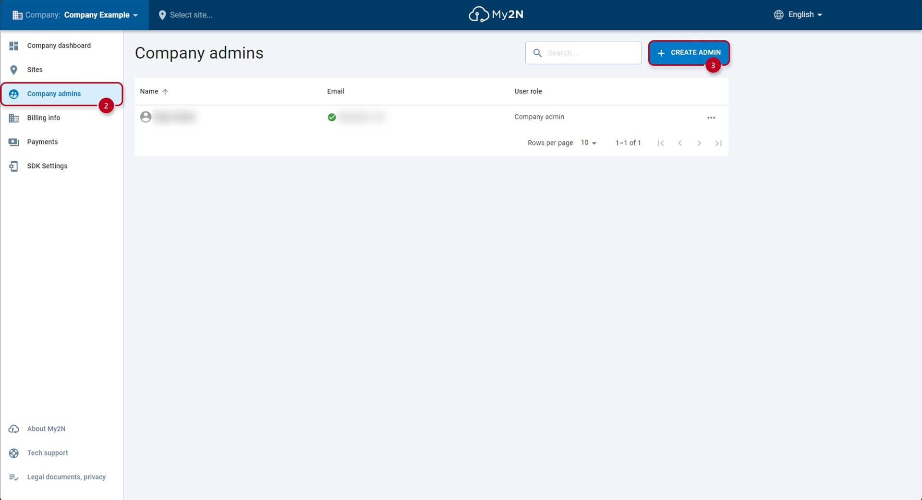Click the My2N cloud logo
Image resolution: width=922 pixels, height=500 pixels.
click(496, 14)
